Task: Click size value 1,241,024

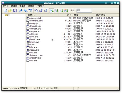Action: (x=67, y=34)
